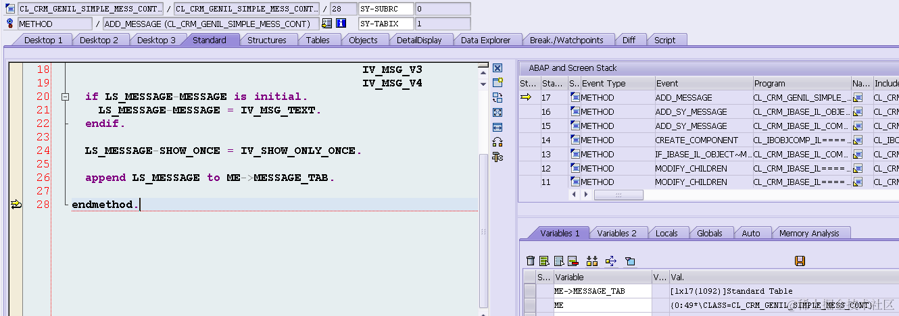Click the tool configuration icon below the headphones

[x=497, y=157]
